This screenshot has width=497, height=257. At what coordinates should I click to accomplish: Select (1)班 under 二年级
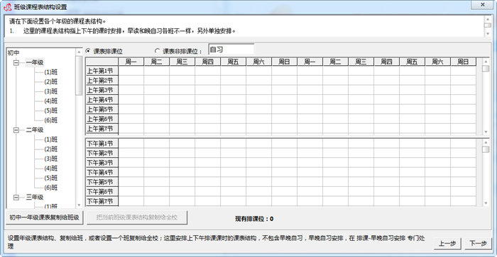(50, 139)
